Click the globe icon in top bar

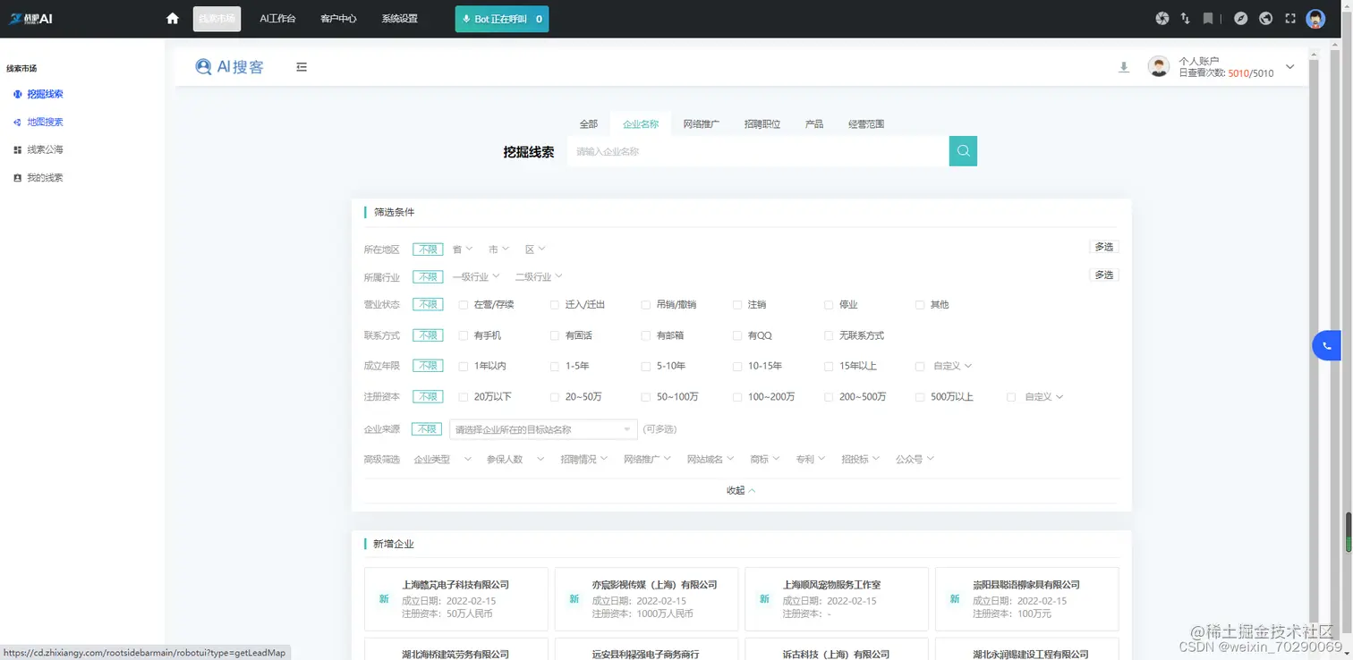click(x=1265, y=19)
